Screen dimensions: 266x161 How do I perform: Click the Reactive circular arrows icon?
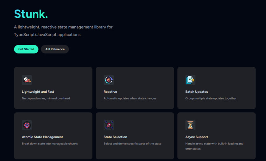(109, 80)
